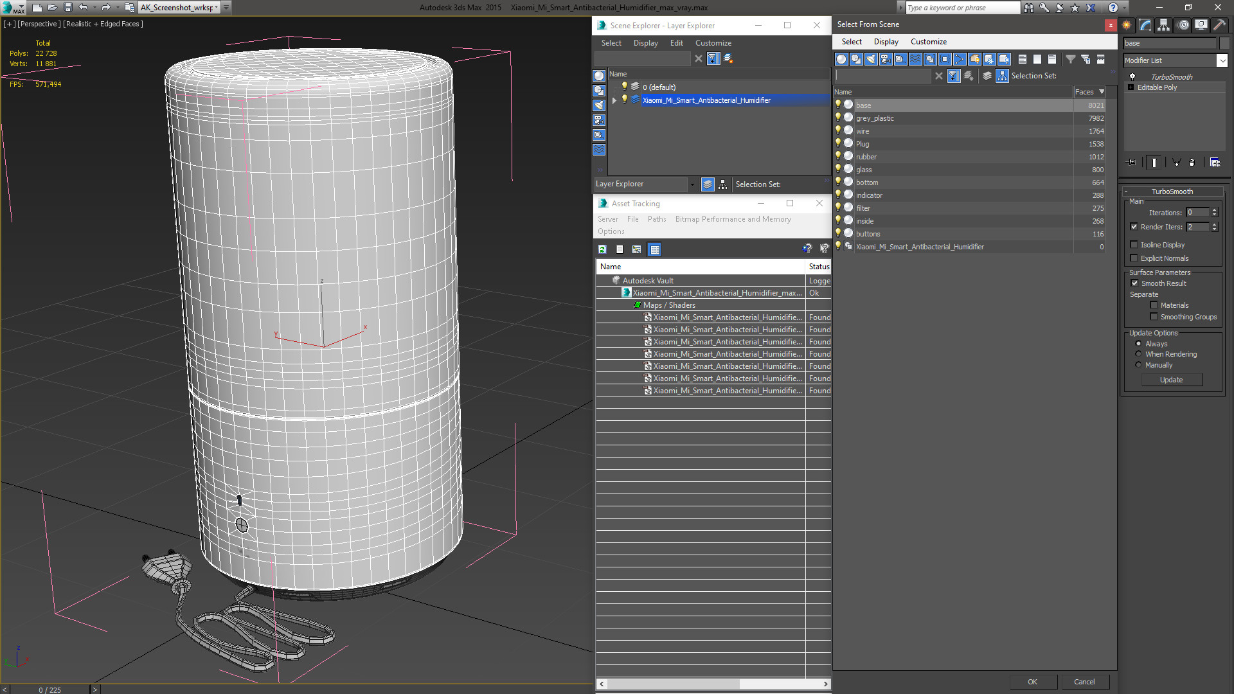1234x694 pixels.
Task: Toggle Display Shapes filter in Select From Scene
Action: click(856, 59)
